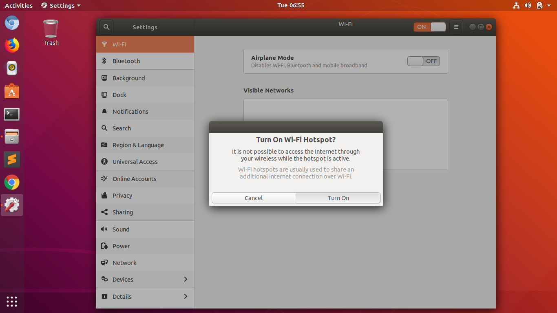The image size is (557, 313).
Task: Open Chromium browser from top of dock
Action: [x=12, y=22]
